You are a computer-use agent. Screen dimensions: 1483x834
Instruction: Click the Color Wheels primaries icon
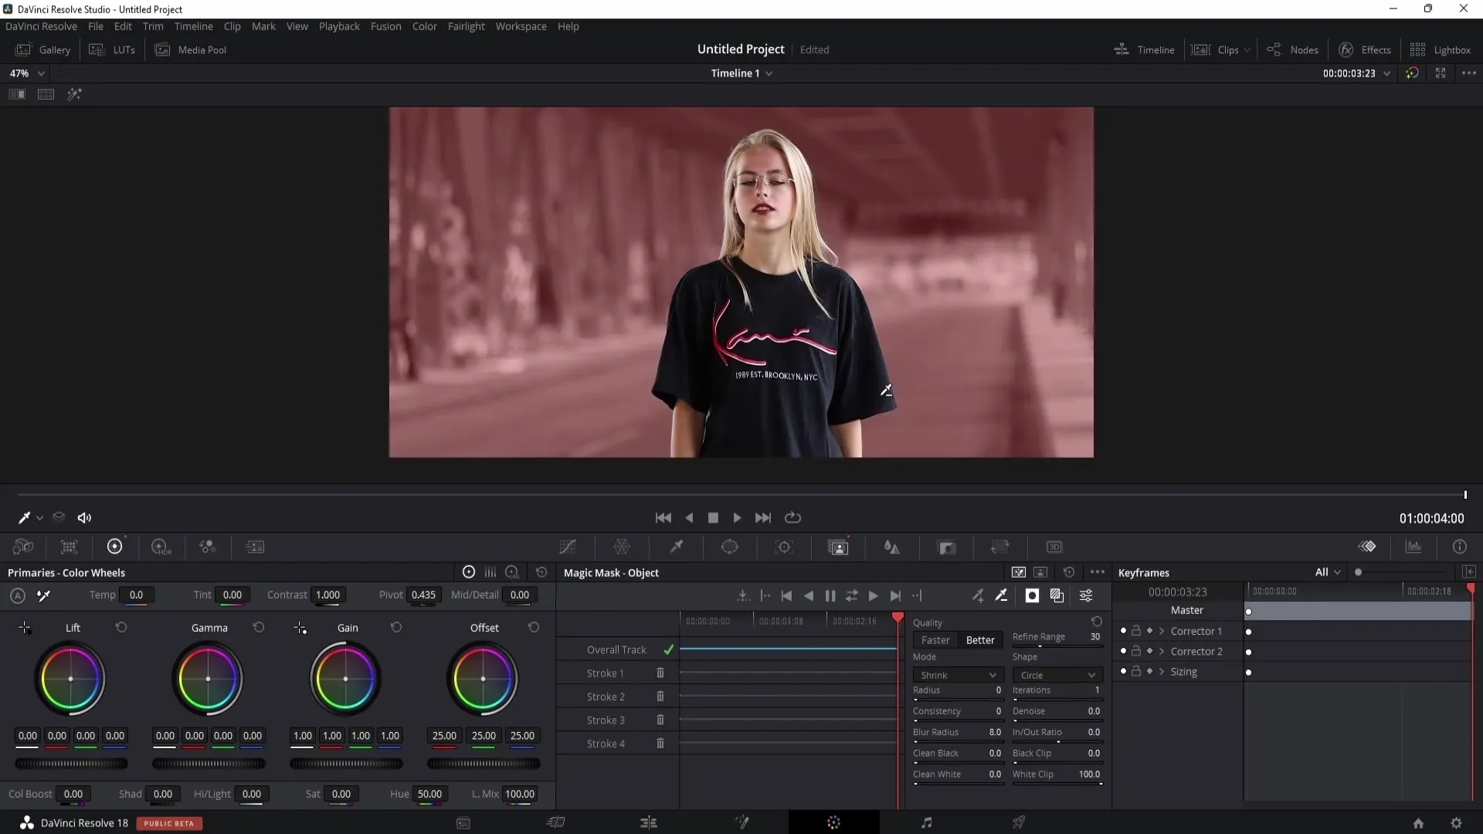[x=469, y=572]
